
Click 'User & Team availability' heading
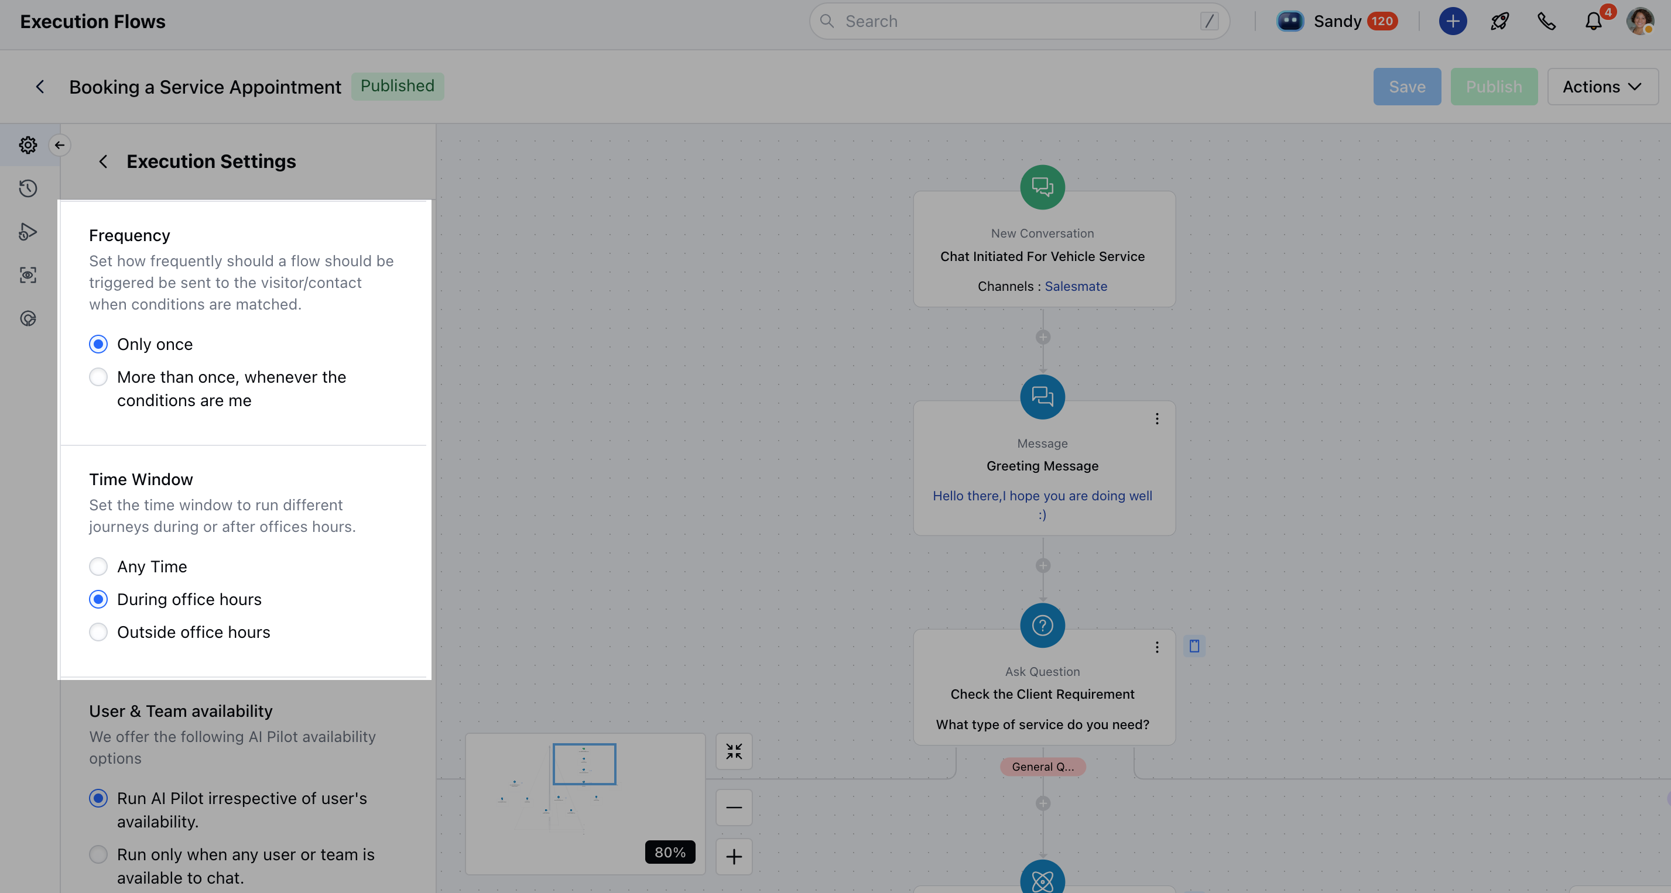(181, 712)
